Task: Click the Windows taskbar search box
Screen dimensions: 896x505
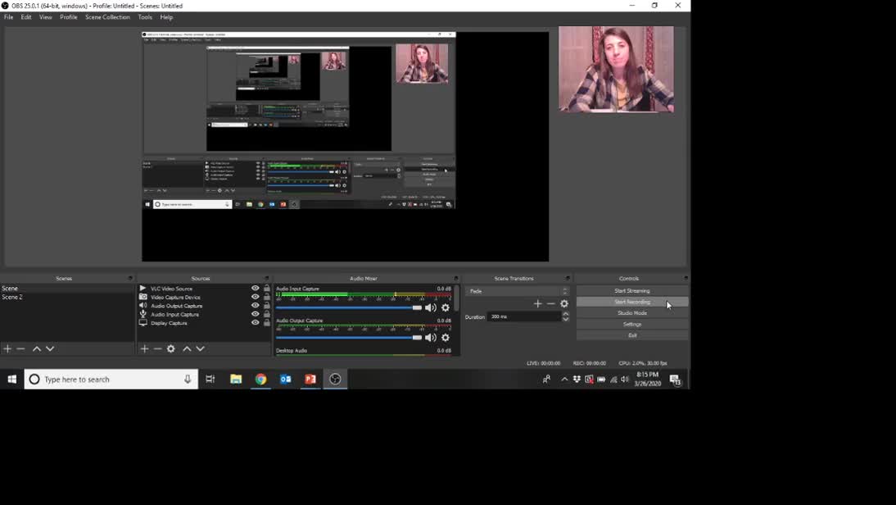Action: click(x=111, y=380)
